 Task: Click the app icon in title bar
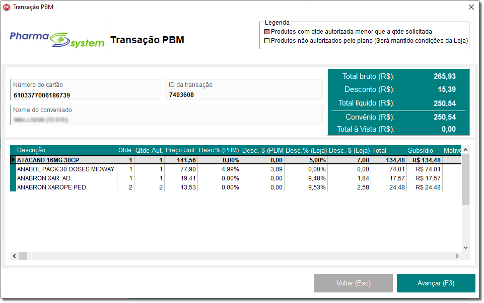click(x=7, y=7)
